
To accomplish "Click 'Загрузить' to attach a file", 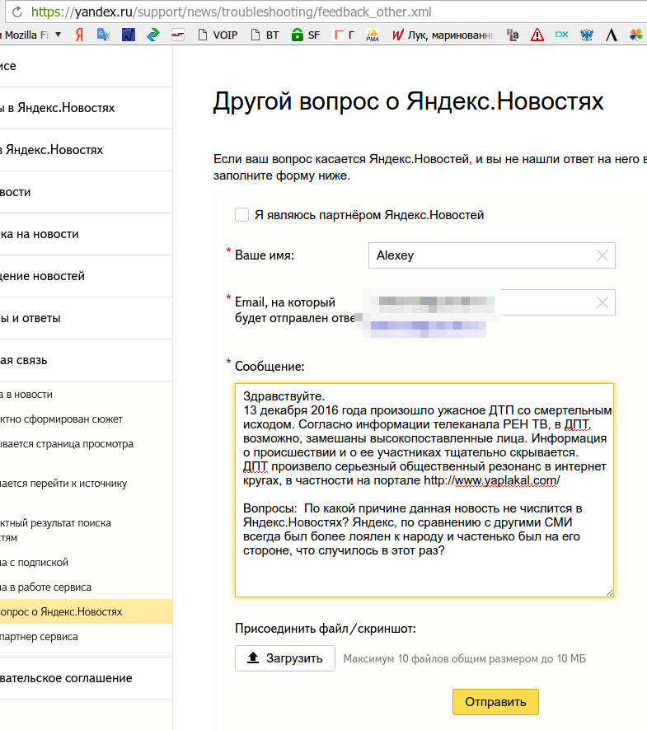I will pyautogui.click(x=284, y=658).
